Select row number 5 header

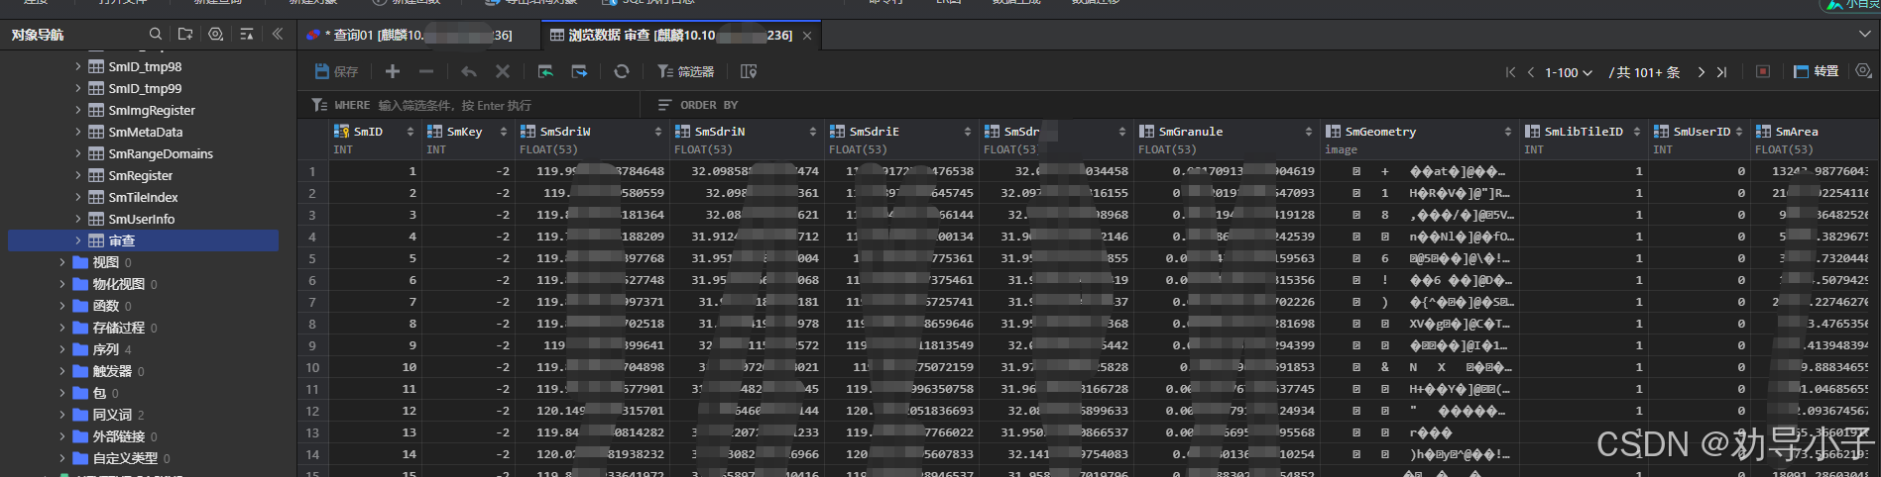(312, 258)
